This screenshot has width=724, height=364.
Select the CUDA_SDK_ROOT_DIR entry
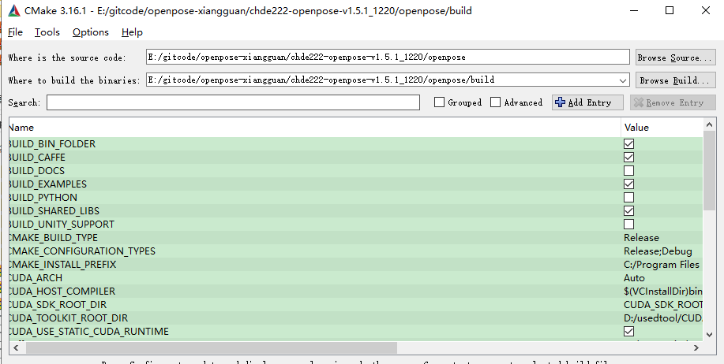coord(58,305)
